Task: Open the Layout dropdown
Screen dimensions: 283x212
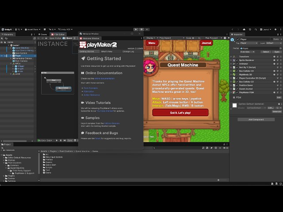Action: (x=265, y=30)
